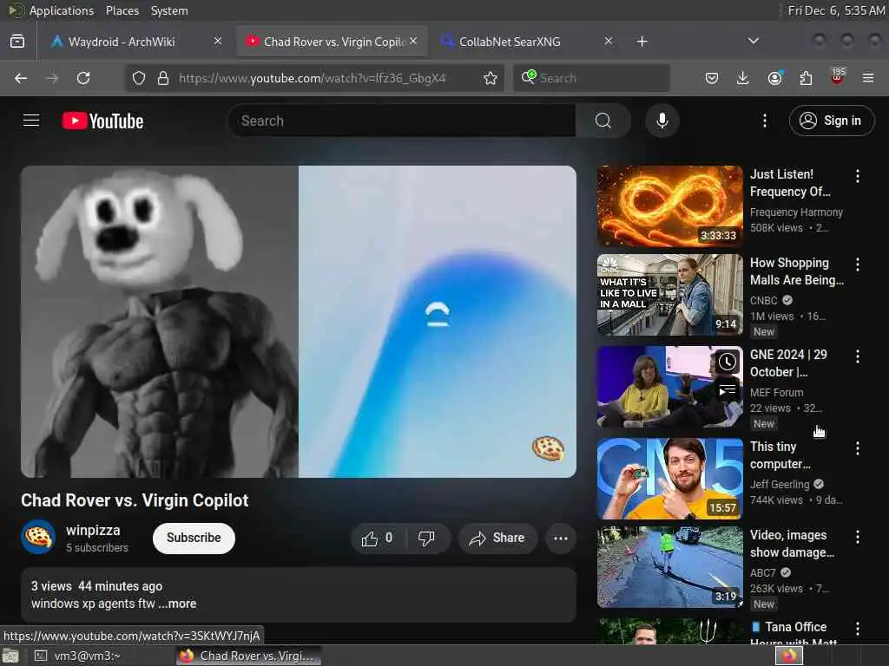Open tracking protection shield icon
This screenshot has width=889, height=666.
[x=139, y=78]
